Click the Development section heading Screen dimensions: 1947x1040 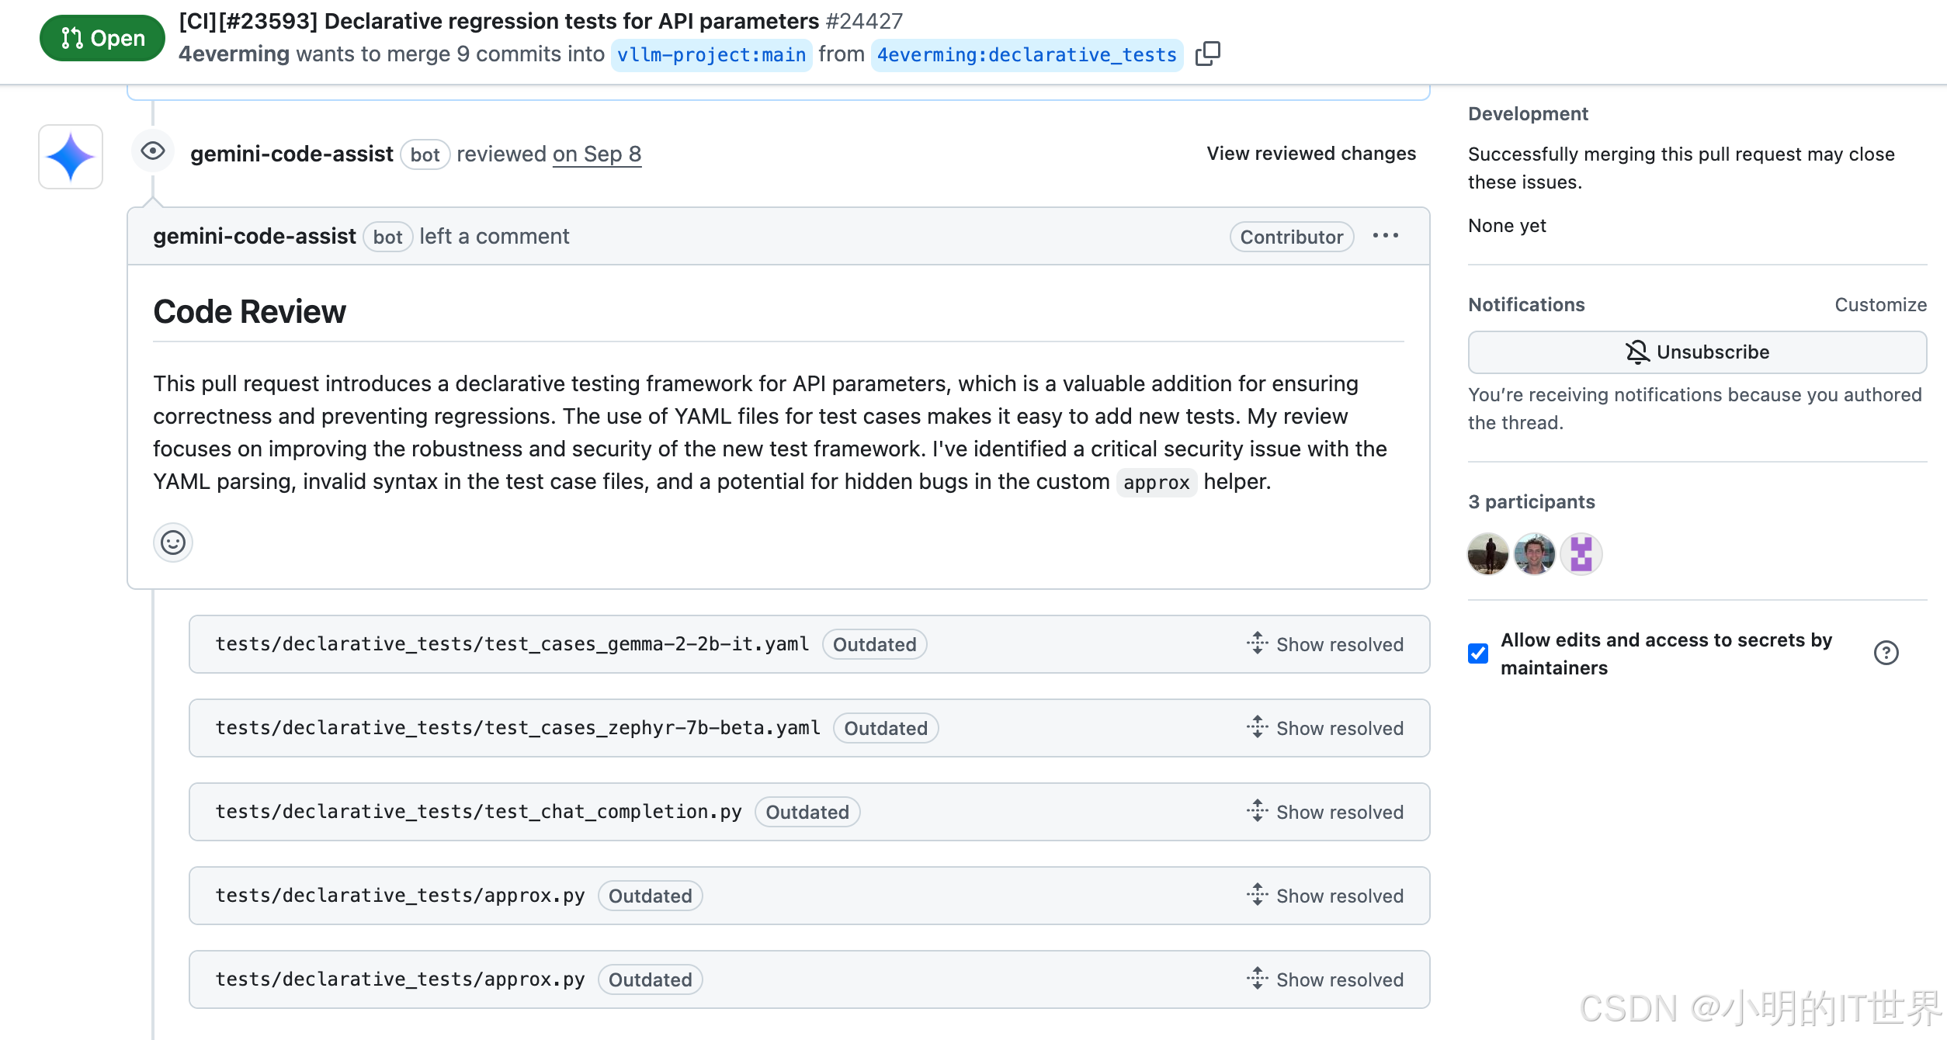click(1528, 114)
